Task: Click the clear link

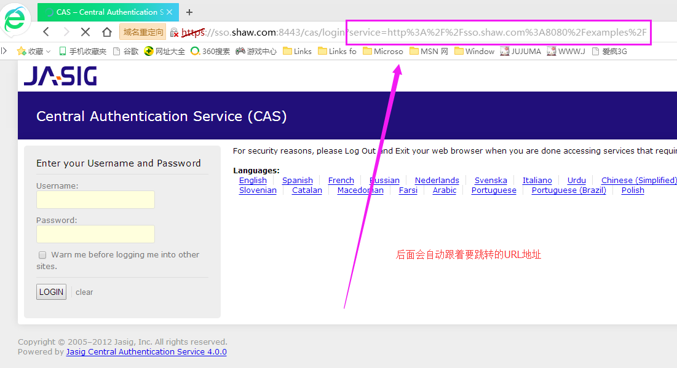Action: (84, 292)
